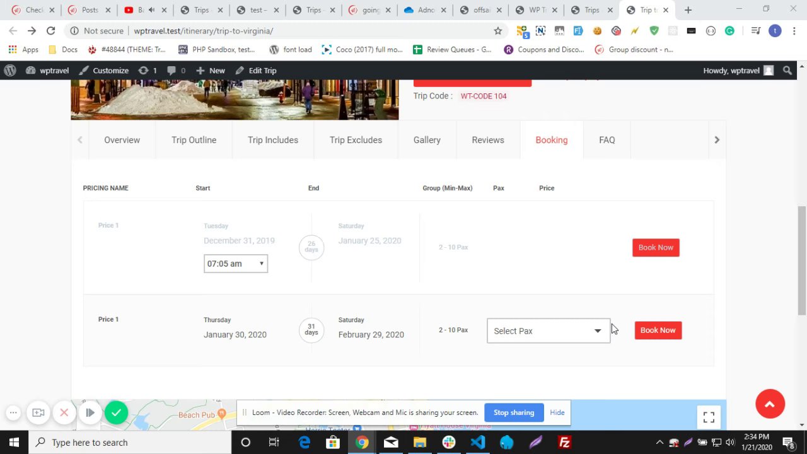Open the Chrome profile avatar

pos(775,31)
